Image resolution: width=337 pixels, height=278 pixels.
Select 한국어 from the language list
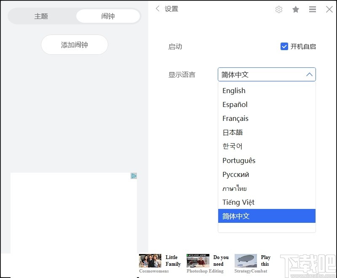click(x=232, y=146)
